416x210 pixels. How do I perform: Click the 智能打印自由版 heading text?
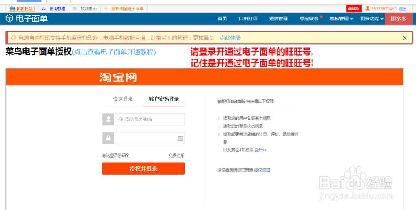(231, 101)
